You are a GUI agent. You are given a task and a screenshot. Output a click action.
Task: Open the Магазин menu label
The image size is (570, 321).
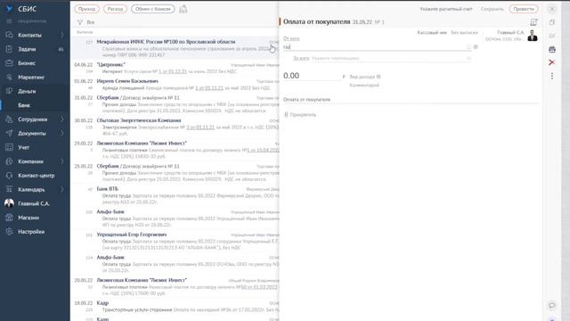(28, 218)
